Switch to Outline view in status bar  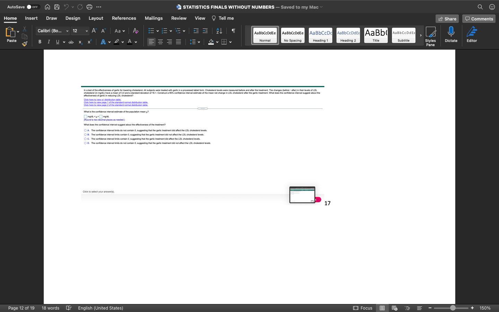pyautogui.click(x=408, y=308)
